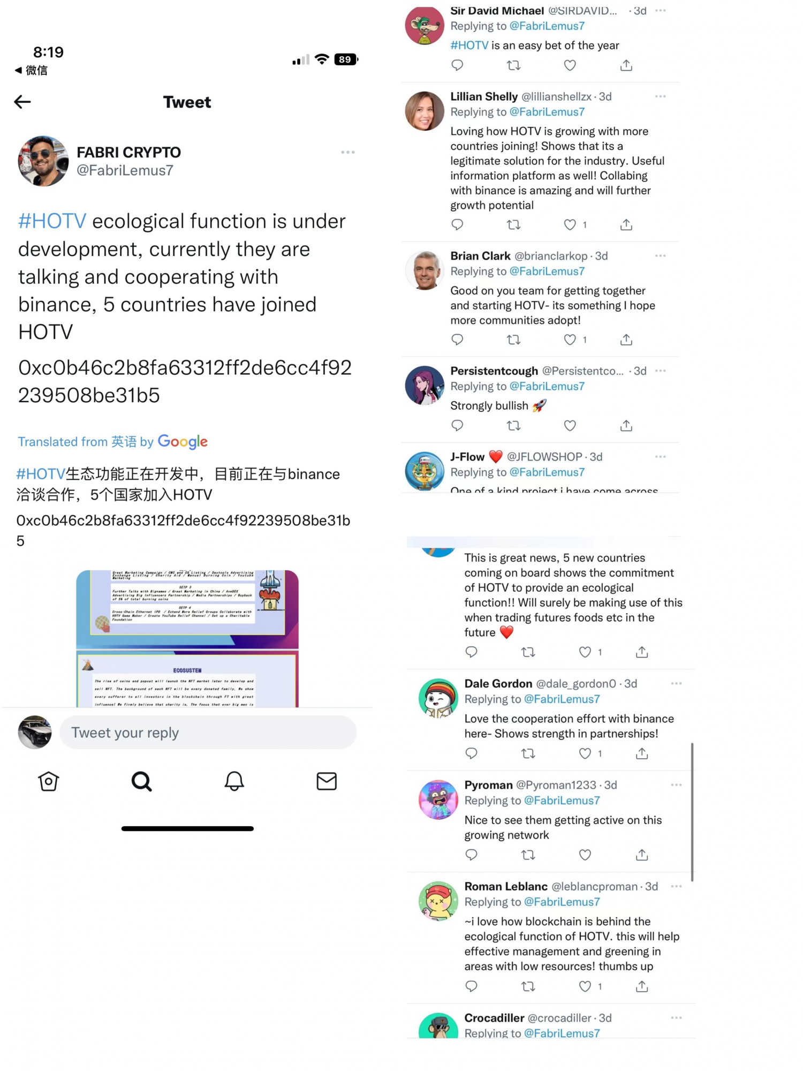Reply to Dale Gordon's comment
The width and height of the screenshot is (803, 1071).
471,753
